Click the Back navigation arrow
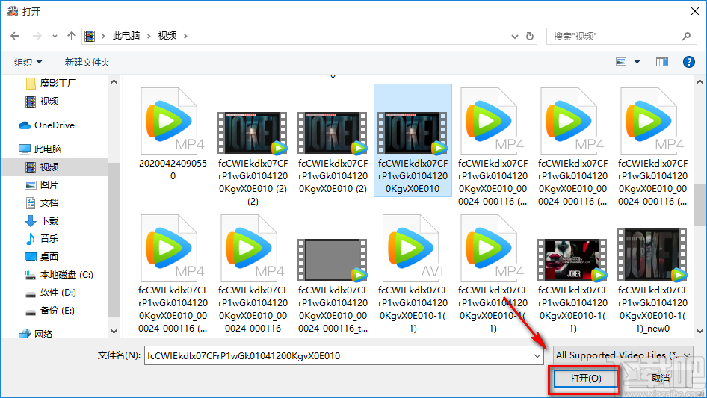707x398 pixels. [15, 36]
